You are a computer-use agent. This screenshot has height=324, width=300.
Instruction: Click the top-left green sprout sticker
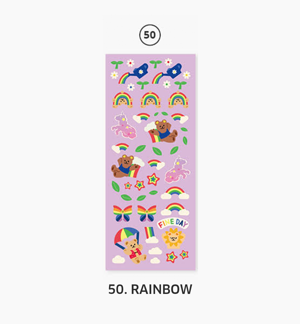(x=117, y=64)
